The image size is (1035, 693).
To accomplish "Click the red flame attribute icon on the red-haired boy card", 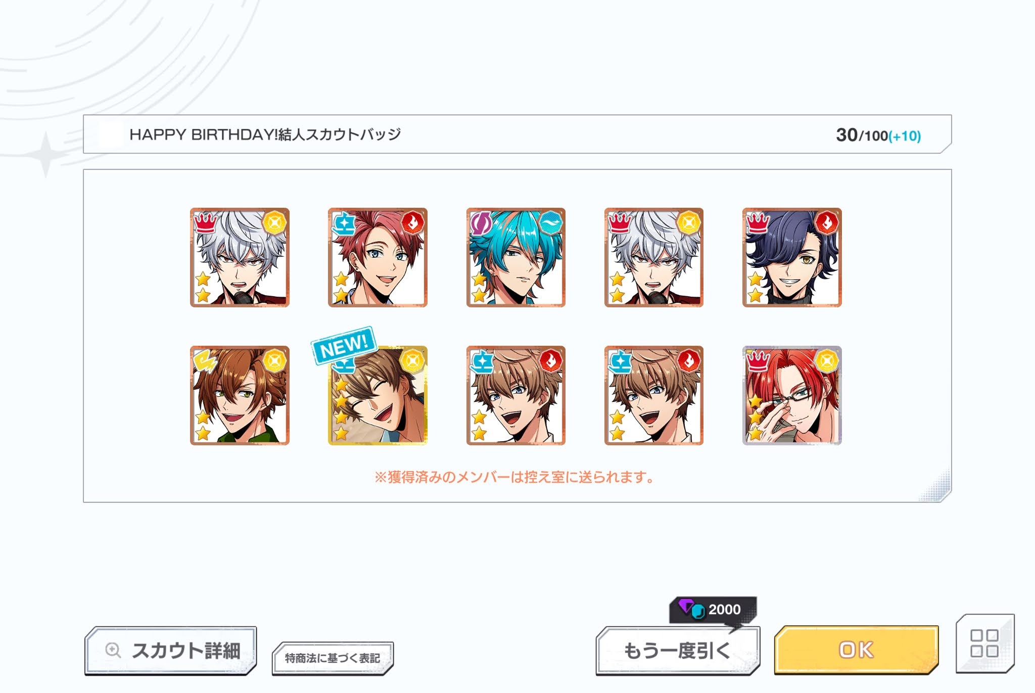I will 413,222.
